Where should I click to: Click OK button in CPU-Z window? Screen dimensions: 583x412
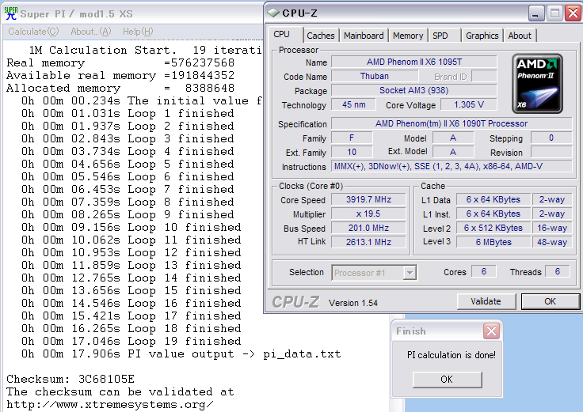click(x=550, y=301)
